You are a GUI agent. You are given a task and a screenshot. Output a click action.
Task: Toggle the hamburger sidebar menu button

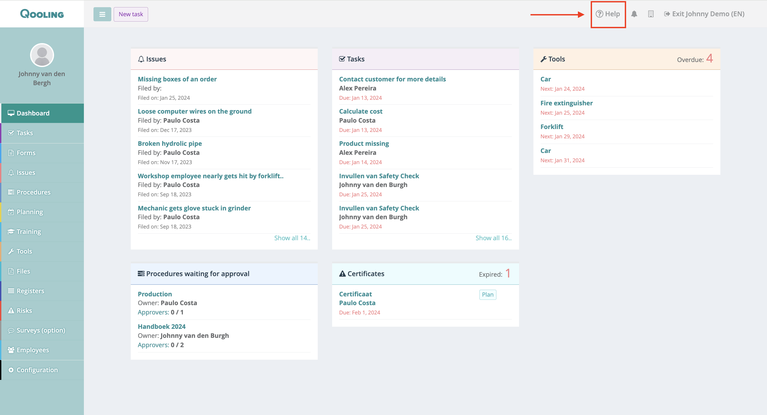[102, 14]
